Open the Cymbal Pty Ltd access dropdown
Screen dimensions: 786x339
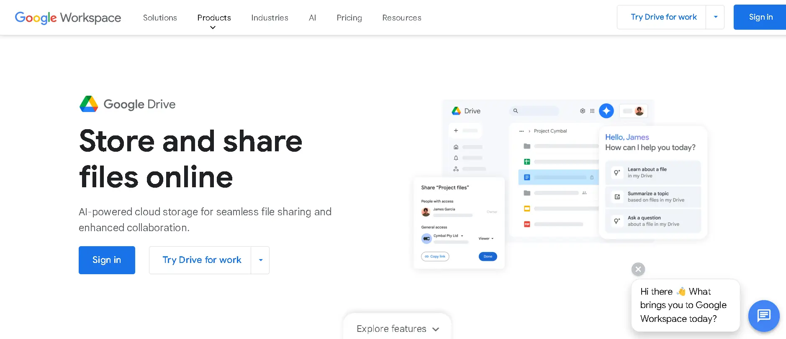point(448,236)
